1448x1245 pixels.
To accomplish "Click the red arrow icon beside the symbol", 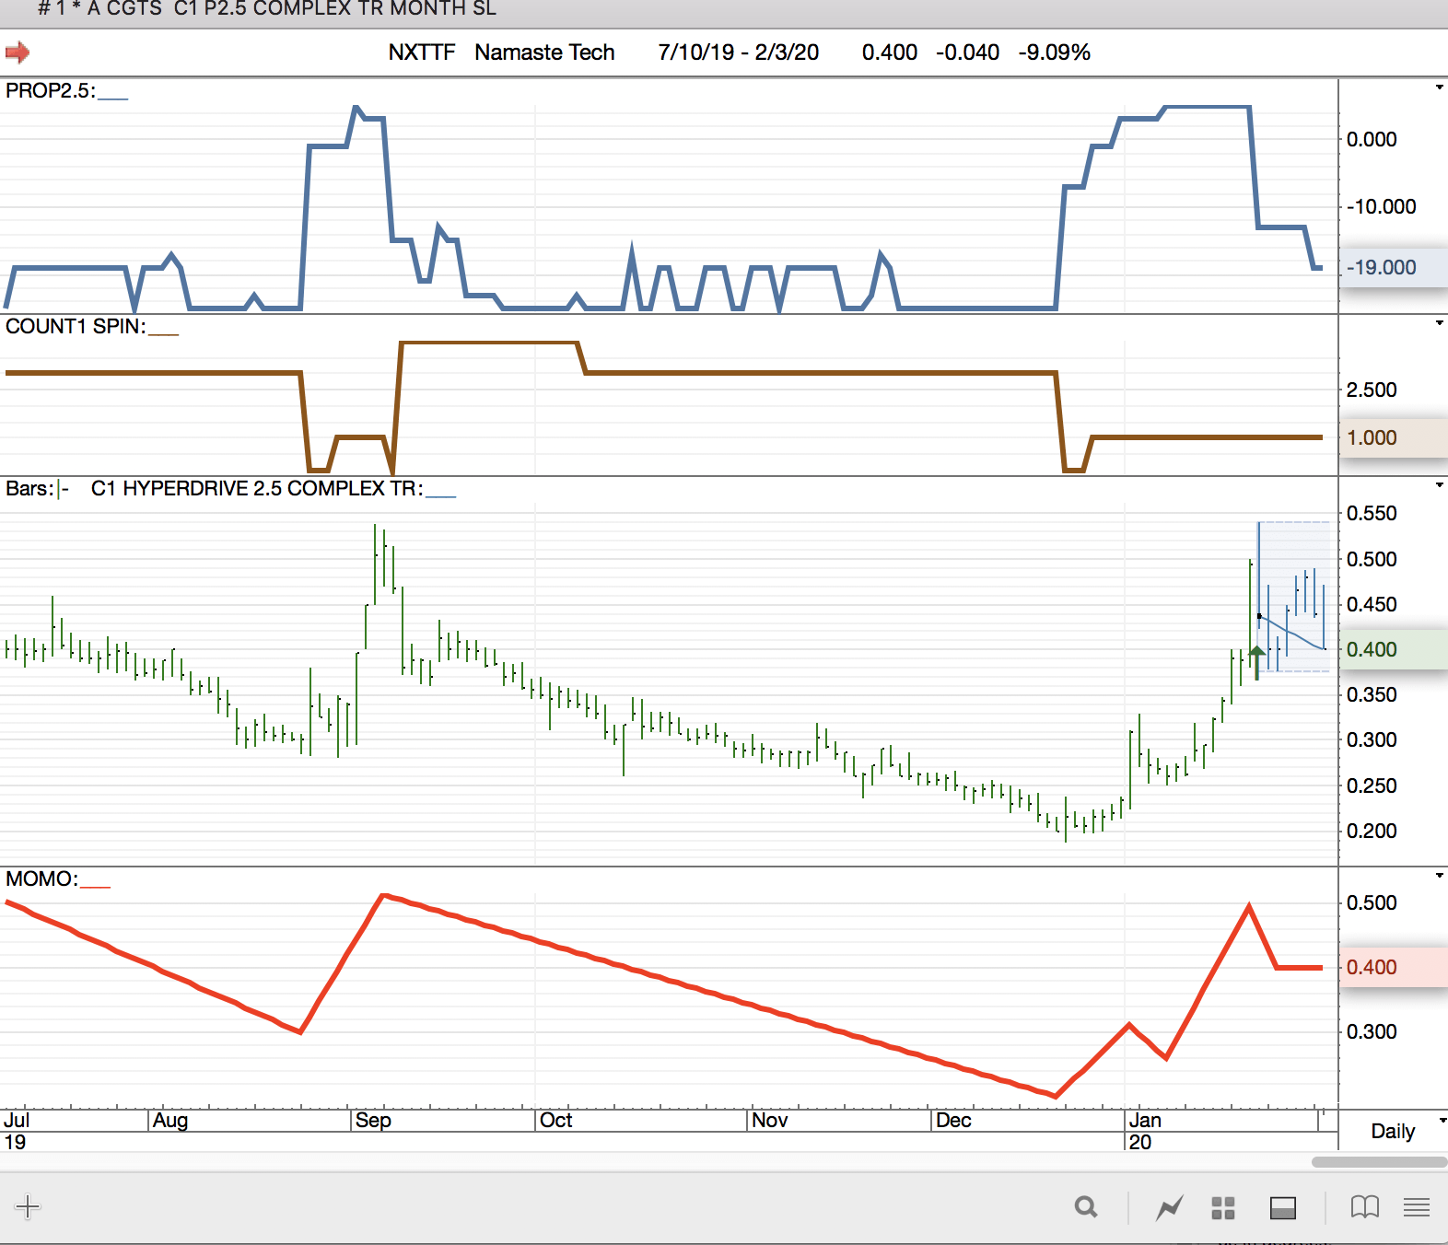I will coord(18,52).
